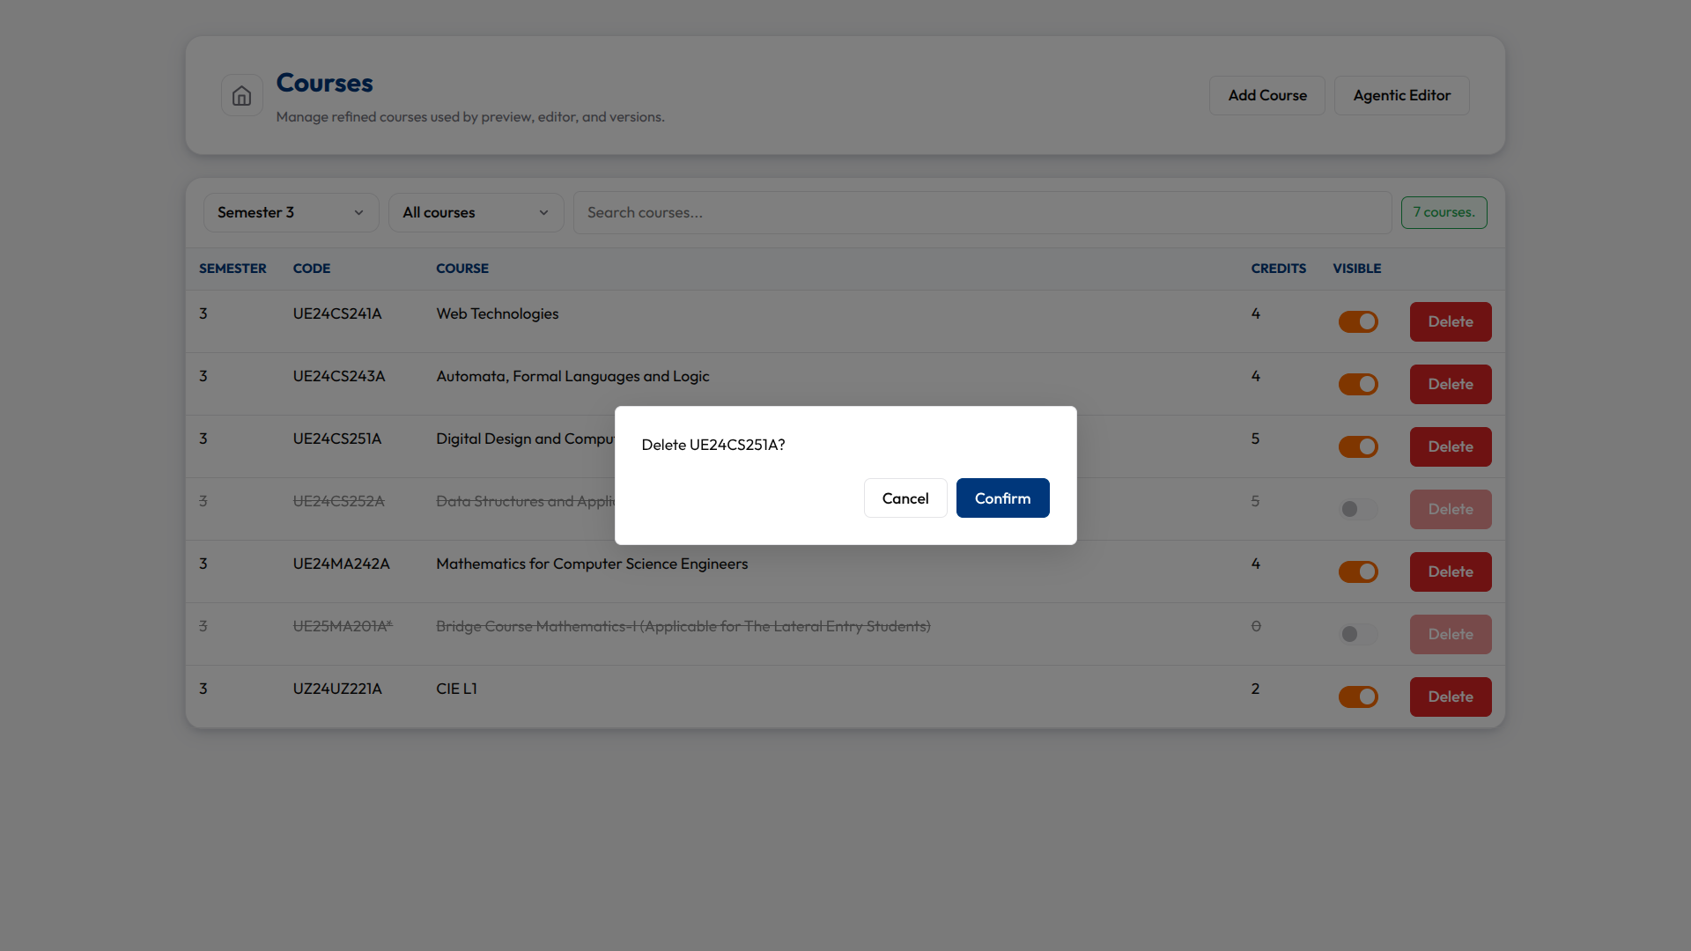
Task: Select the UE25MA201A* code cell
Action: (x=343, y=626)
